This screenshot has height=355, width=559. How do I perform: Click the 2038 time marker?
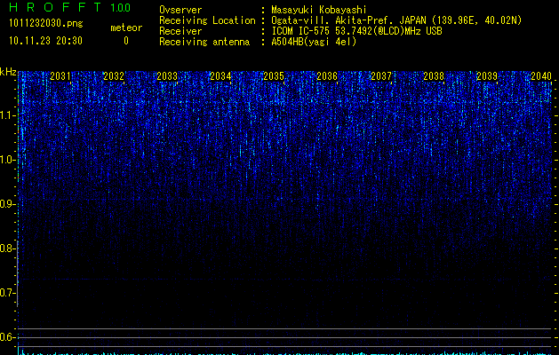pyautogui.click(x=434, y=76)
